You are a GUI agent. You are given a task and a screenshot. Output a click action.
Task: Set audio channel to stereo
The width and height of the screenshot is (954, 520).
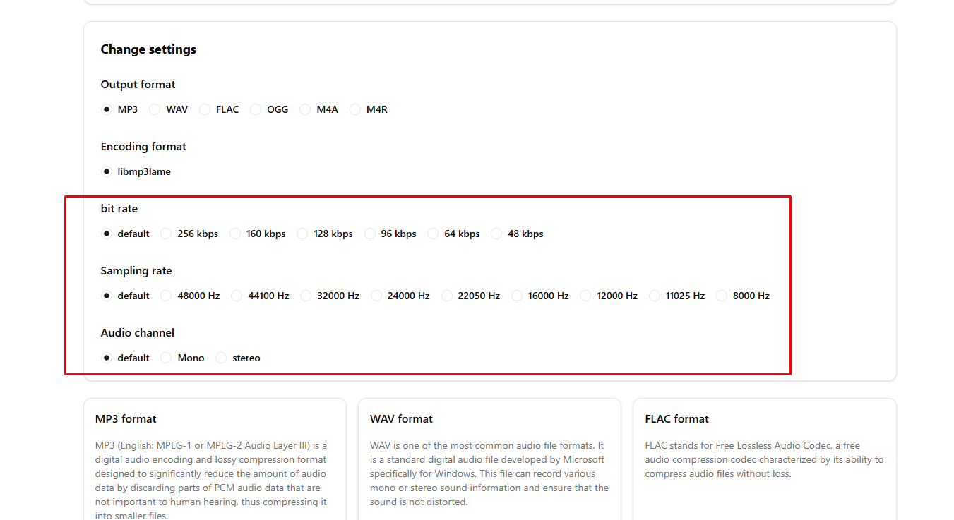coord(220,358)
